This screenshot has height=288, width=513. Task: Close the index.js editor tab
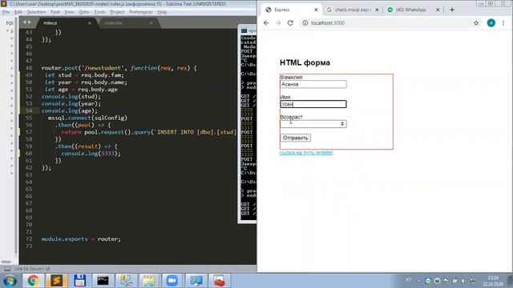(89, 23)
